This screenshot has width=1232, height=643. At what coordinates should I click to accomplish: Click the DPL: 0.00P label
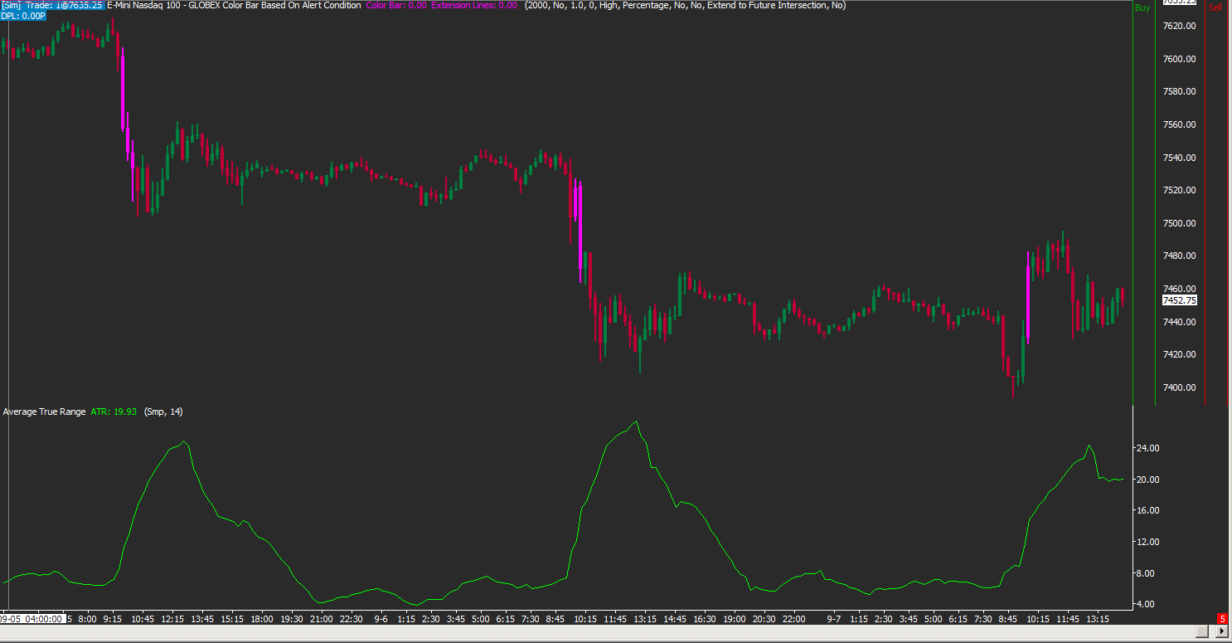(x=23, y=16)
